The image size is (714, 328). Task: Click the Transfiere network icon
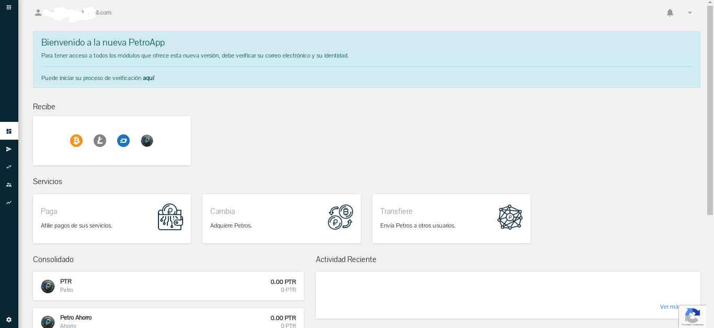510,217
